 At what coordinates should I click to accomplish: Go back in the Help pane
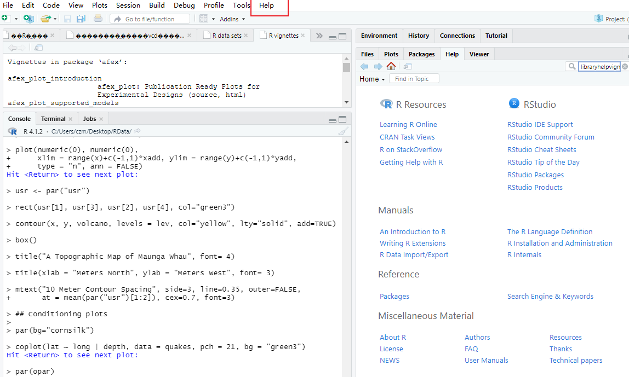364,67
